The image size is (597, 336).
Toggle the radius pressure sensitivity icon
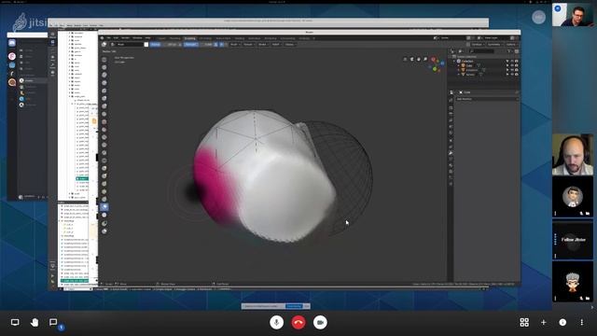(180, 45)
